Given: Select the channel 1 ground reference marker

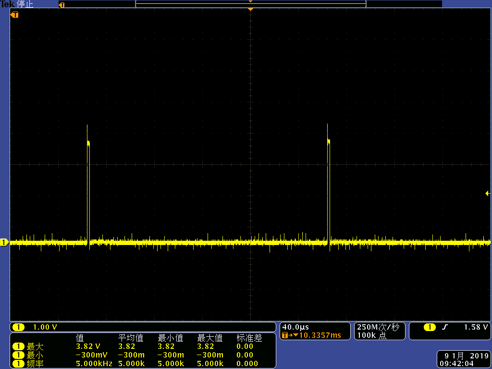Looking at the screenshot, I should [4, 243].
